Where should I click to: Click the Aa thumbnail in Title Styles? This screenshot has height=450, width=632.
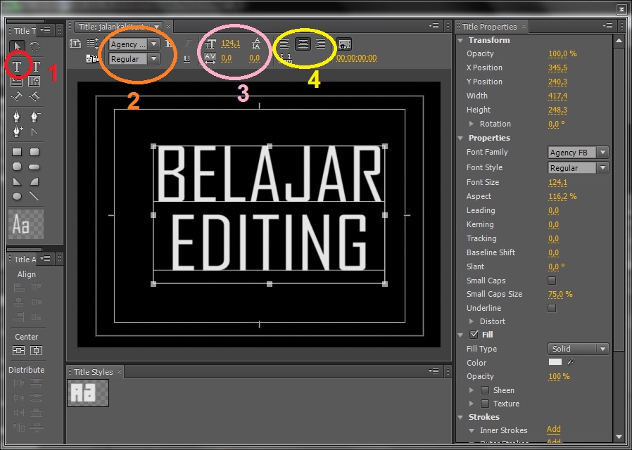(x=88, y=393)
